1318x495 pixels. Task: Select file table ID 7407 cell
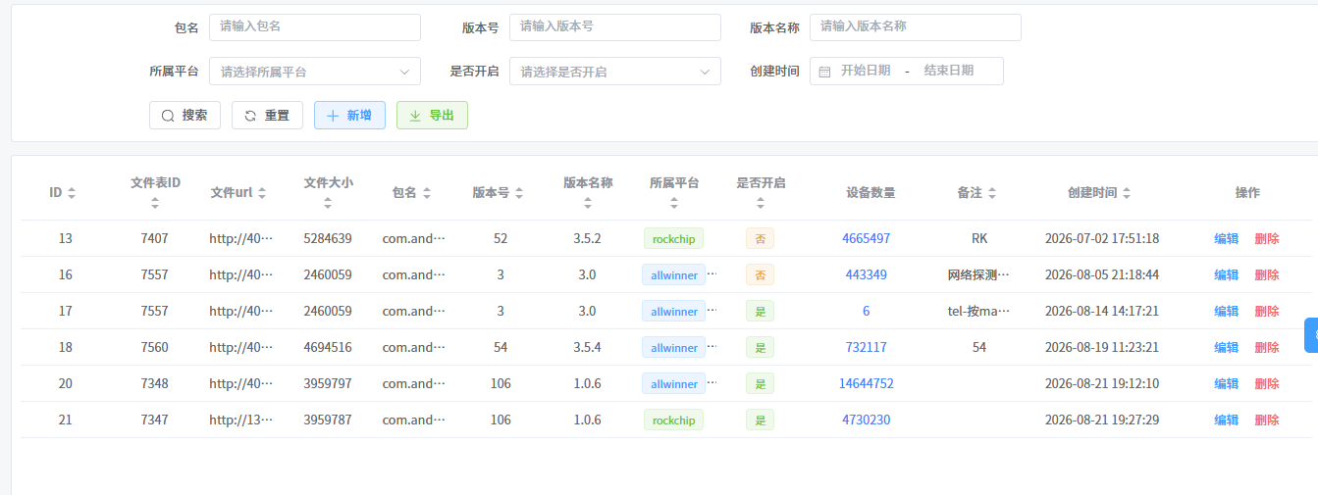click(154, 238)
